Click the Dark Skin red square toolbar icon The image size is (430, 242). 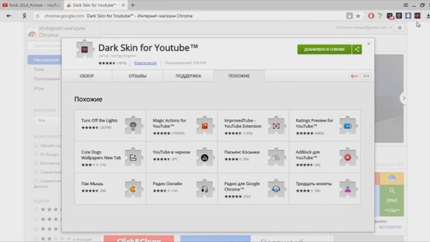pos(417,15)
